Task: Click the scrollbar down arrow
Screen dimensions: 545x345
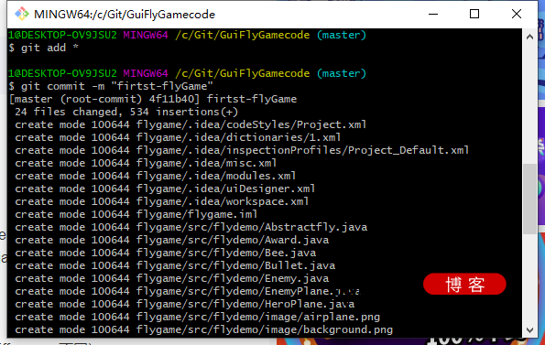Action: click(x=529, y=330)
